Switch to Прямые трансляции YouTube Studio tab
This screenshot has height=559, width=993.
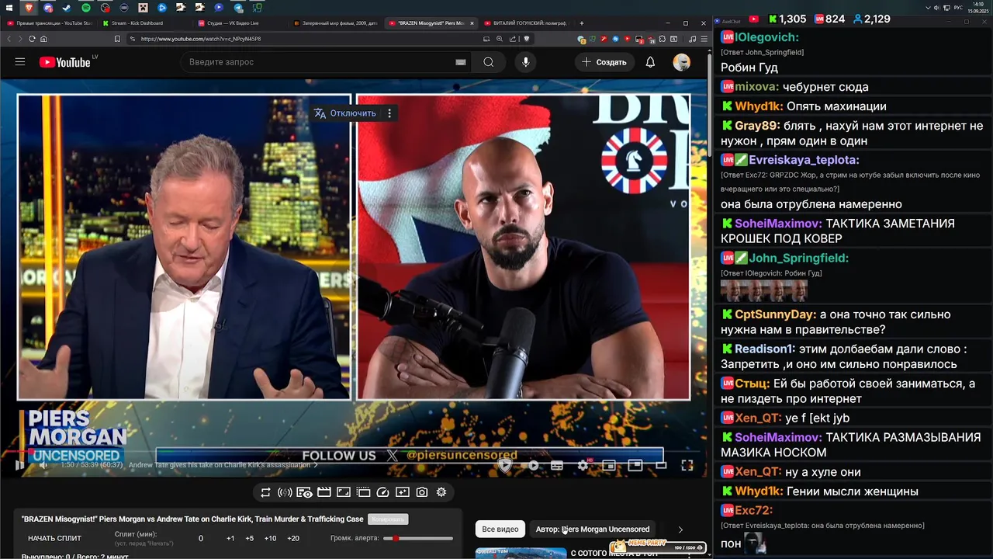pos(49,23)
